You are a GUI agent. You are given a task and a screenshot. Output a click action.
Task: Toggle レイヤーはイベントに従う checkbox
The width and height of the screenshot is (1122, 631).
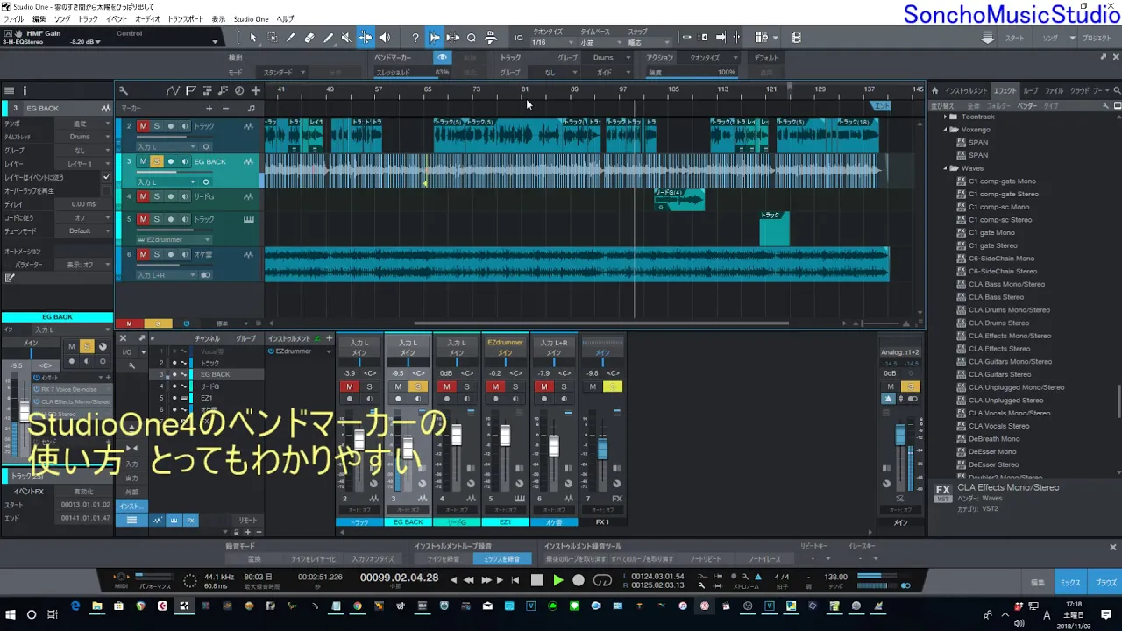106,177
